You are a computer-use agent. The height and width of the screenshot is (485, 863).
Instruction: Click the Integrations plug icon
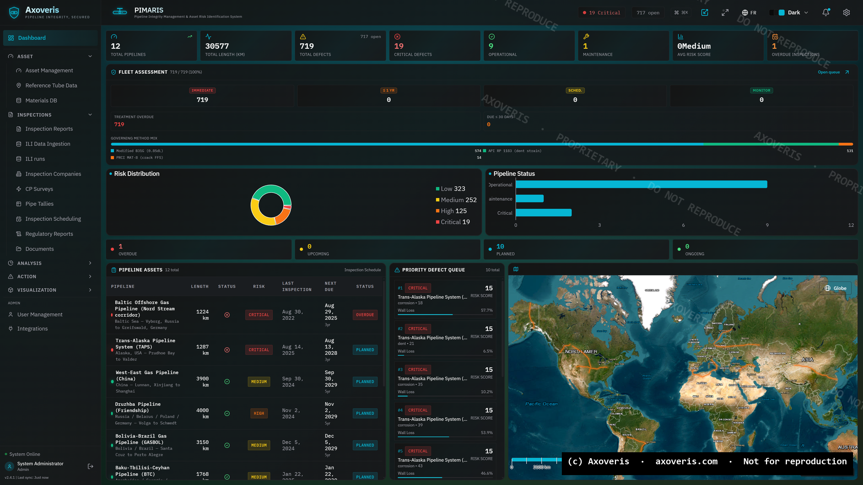click(x=10, y=329)
